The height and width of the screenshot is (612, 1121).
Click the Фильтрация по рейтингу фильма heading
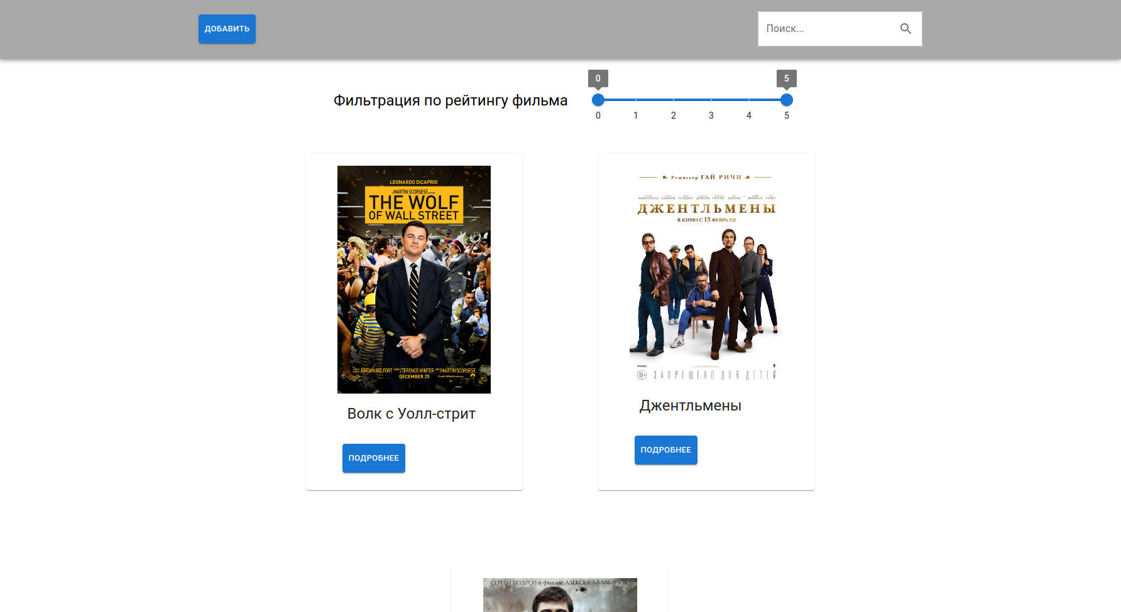(450, 99)
